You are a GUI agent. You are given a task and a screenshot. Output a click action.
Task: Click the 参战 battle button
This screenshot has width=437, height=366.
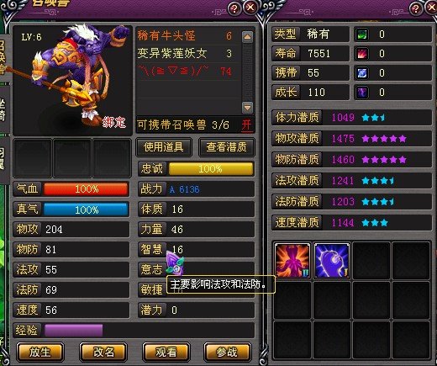tap(227, 352)
